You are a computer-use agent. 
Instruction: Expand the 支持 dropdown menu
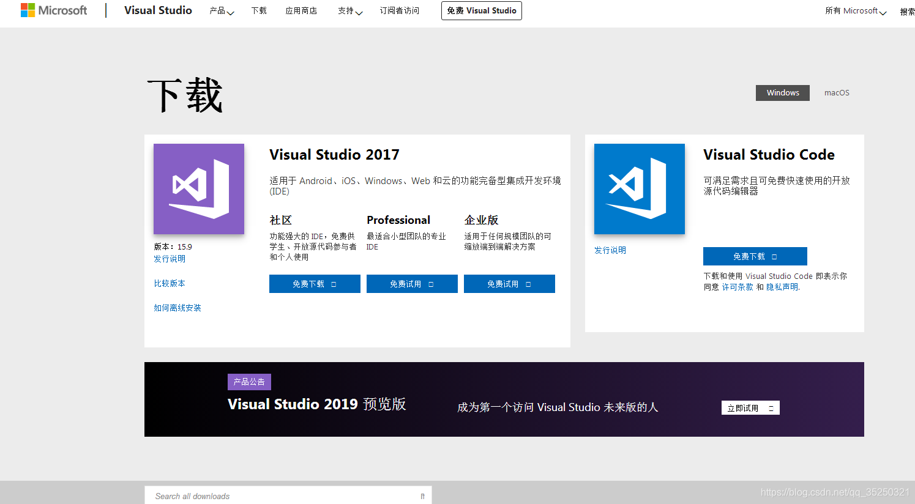tap(350, 11)
